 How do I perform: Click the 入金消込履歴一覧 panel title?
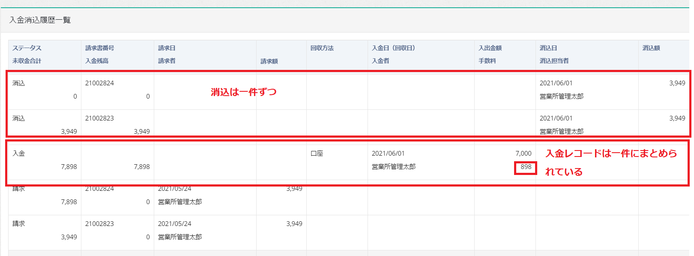40,20
